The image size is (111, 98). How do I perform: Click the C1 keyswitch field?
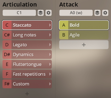(x=19, y=13)
